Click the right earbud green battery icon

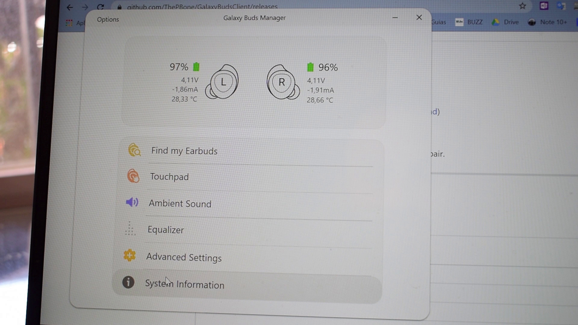coord(311,66)
